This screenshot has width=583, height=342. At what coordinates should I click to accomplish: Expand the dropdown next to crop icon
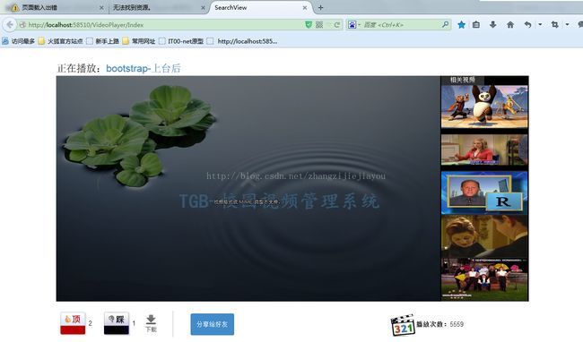click(x=567, y=25)
